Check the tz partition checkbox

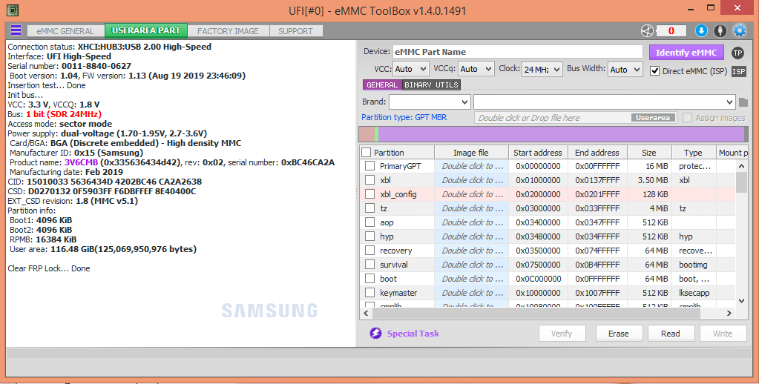pyautogui.click(x=369, y=208)
